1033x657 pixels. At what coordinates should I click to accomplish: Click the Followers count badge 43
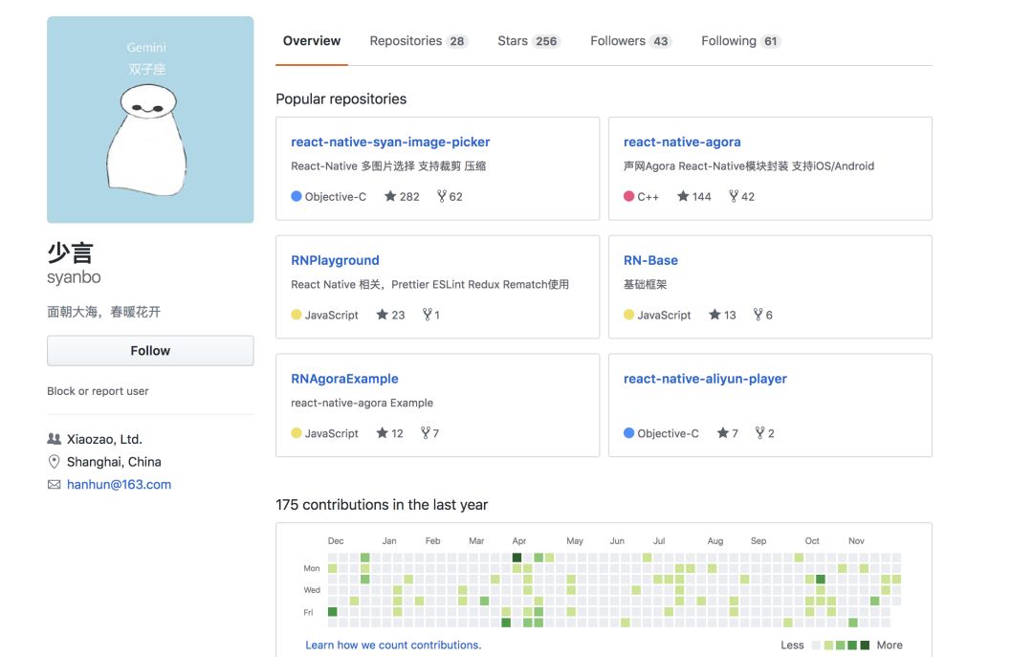point(660,41)
